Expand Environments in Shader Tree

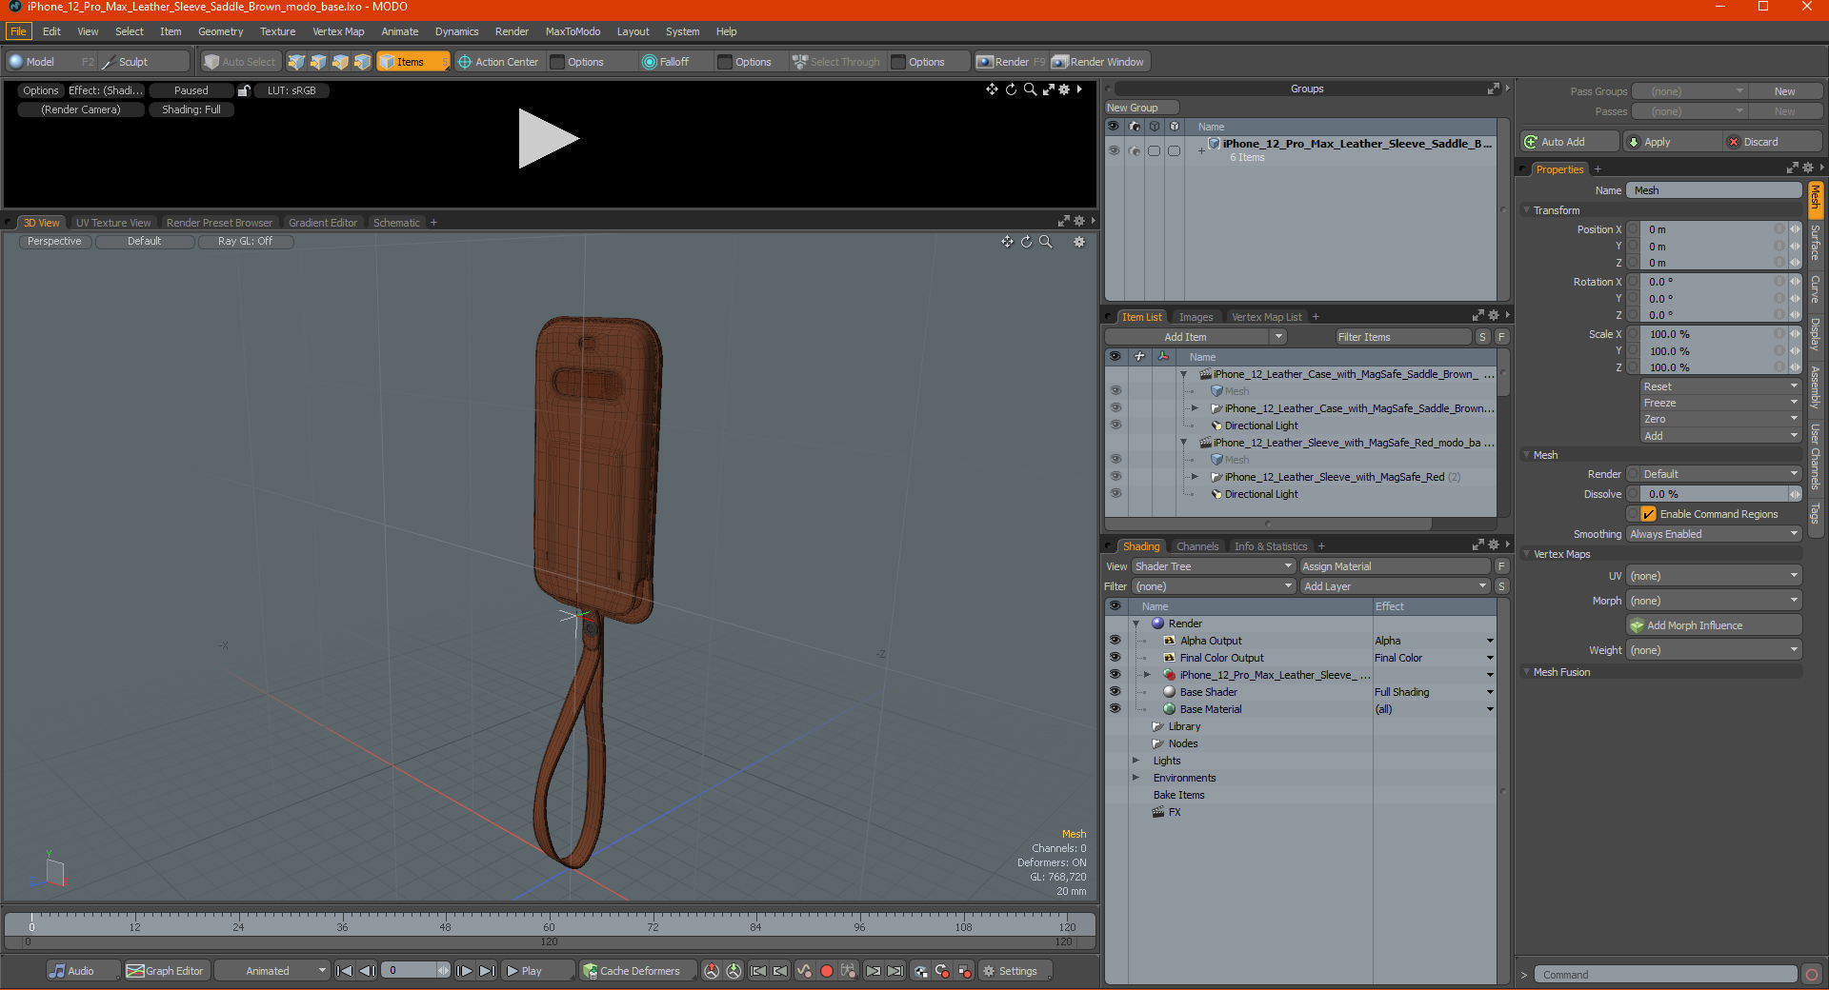tap(1136, 778)
